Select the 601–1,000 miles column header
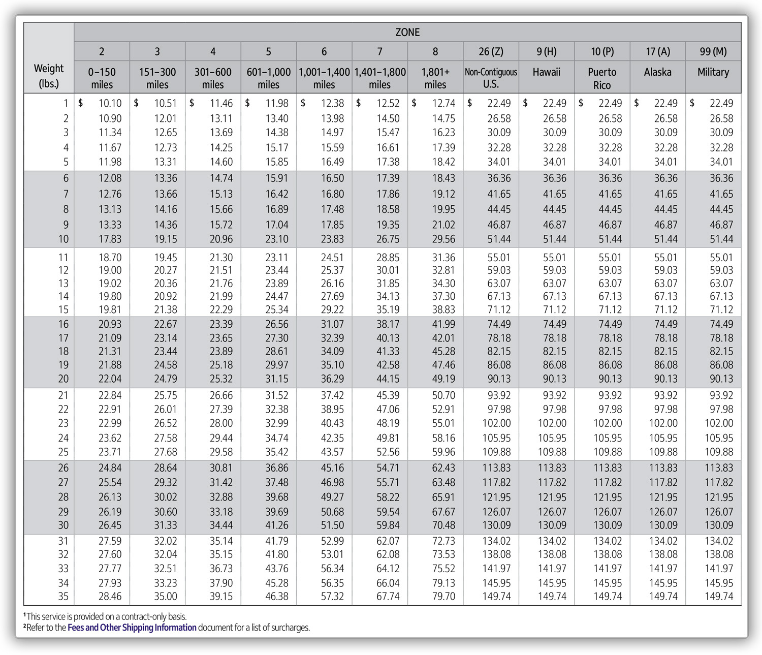The width and height of the screenshot is (762, 655). tap(268, 78)
